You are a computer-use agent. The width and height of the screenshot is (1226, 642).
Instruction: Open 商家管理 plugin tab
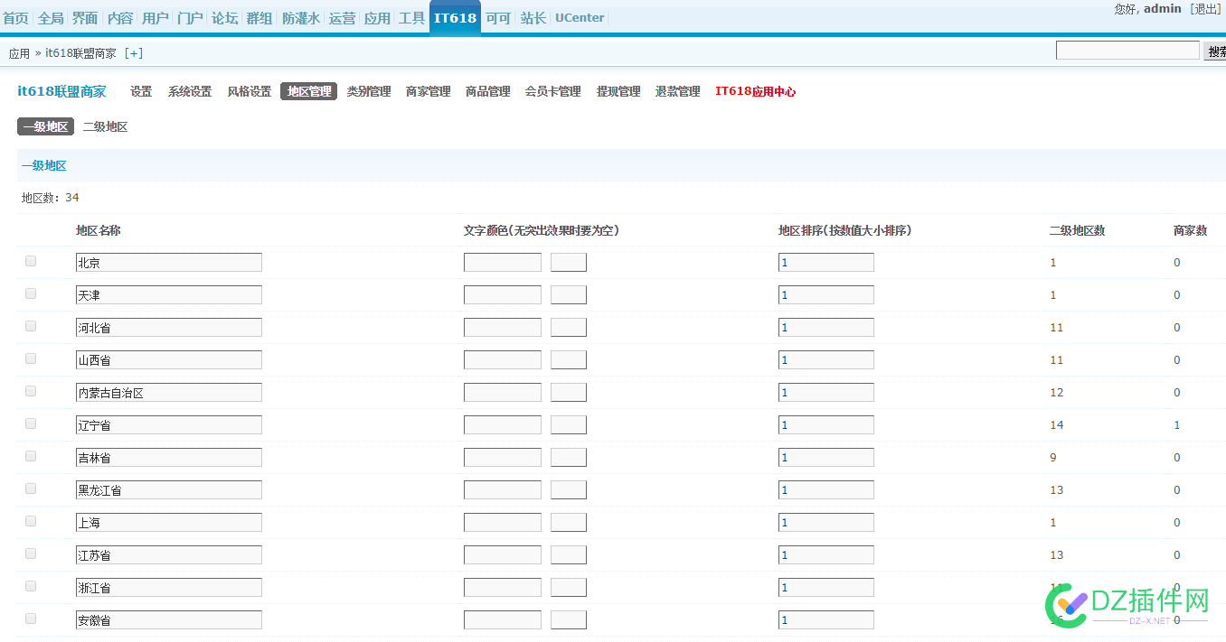[429, 91]
